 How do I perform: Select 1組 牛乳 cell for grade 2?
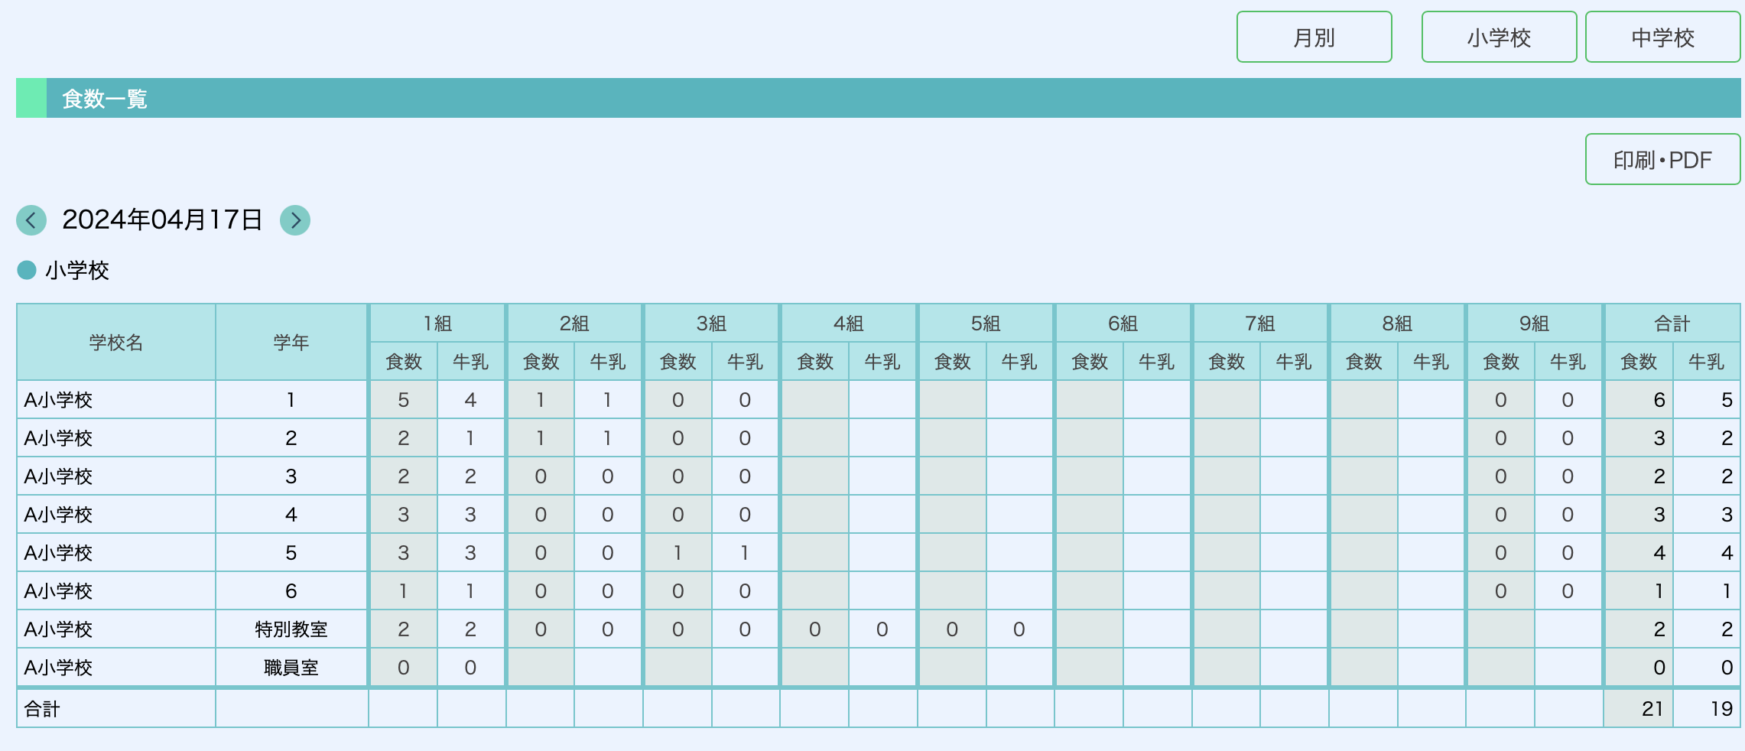coord(470,438)
